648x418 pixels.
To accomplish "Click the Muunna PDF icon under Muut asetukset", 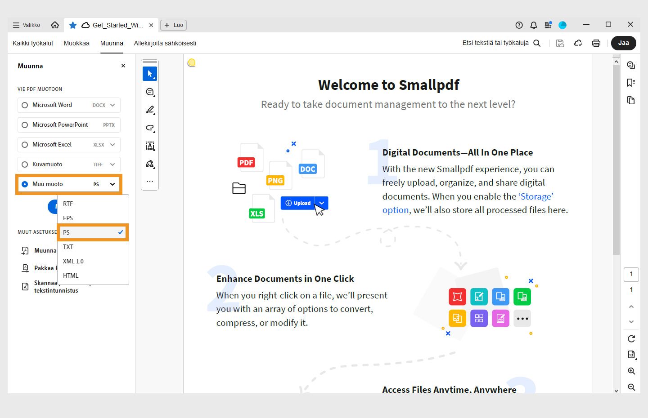I will tap(26, 251).
